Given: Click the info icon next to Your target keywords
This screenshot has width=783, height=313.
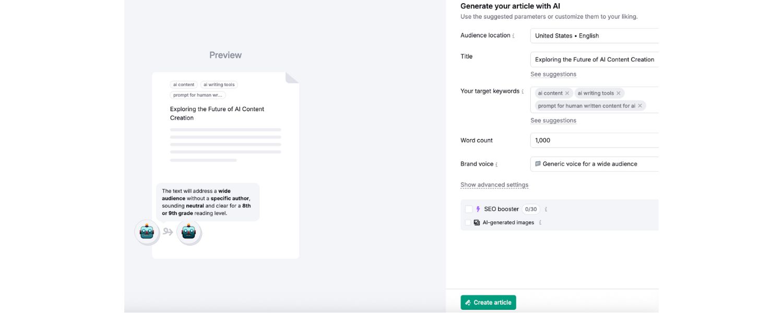Looking at the screenshot, I should [x=522, y=91].
